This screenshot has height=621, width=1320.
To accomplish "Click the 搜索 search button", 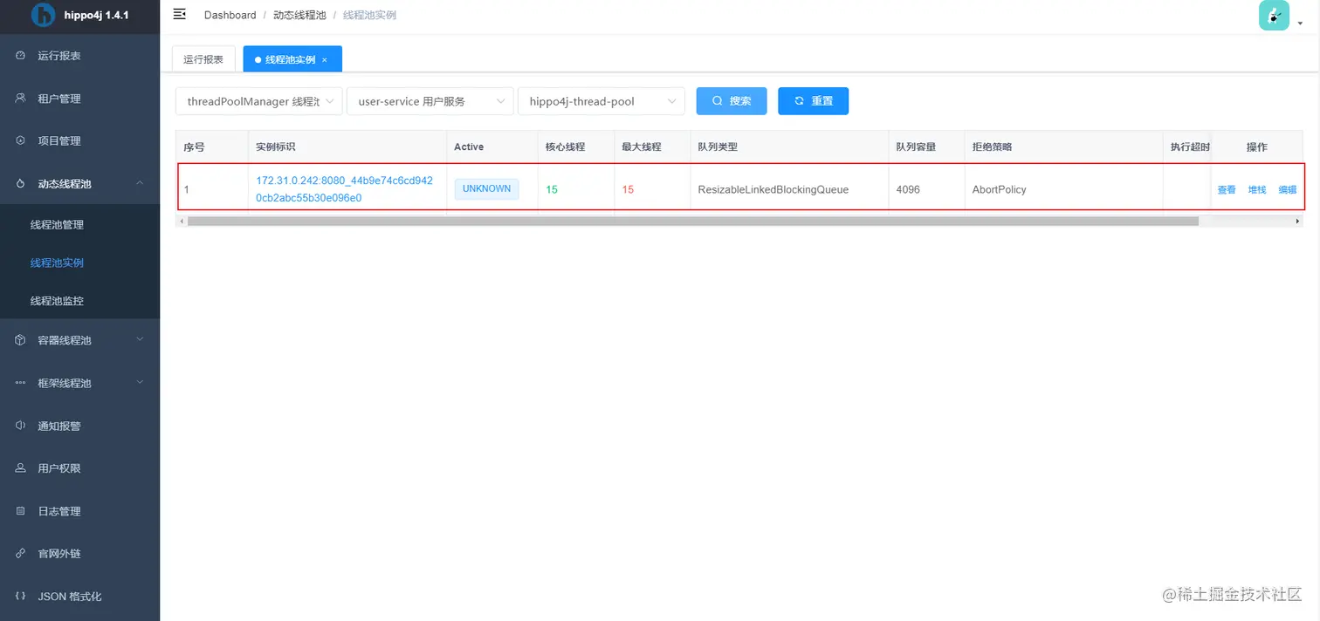I will pos(732,101).
